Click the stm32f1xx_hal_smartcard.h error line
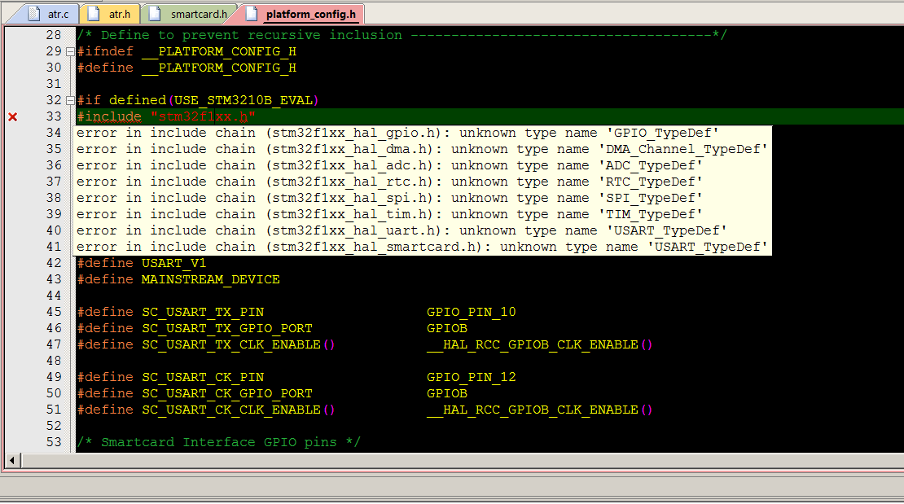This screenshot has height=504, width=904. (422, 247)
